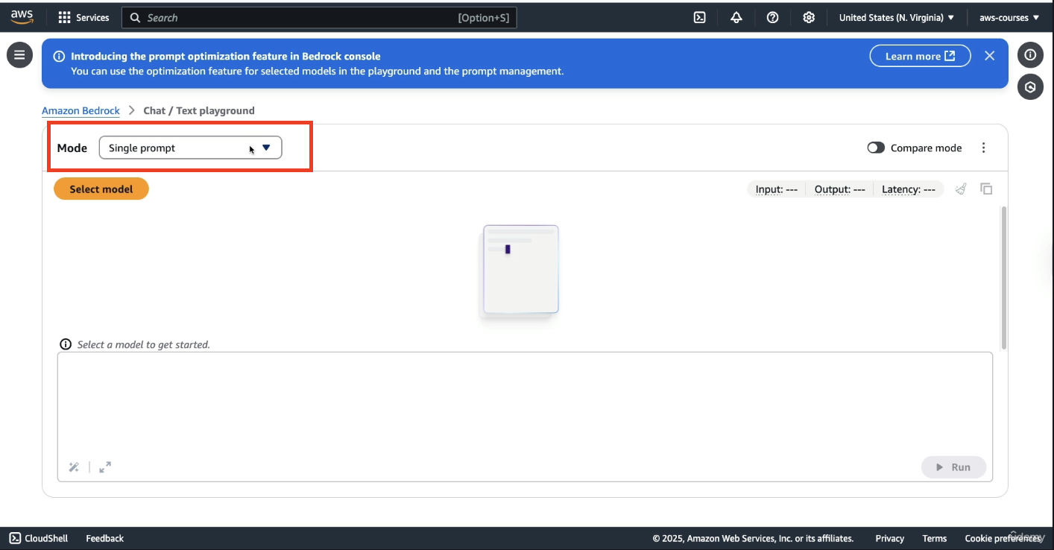
Task: Open the settings gear icon
Action: 809,17
